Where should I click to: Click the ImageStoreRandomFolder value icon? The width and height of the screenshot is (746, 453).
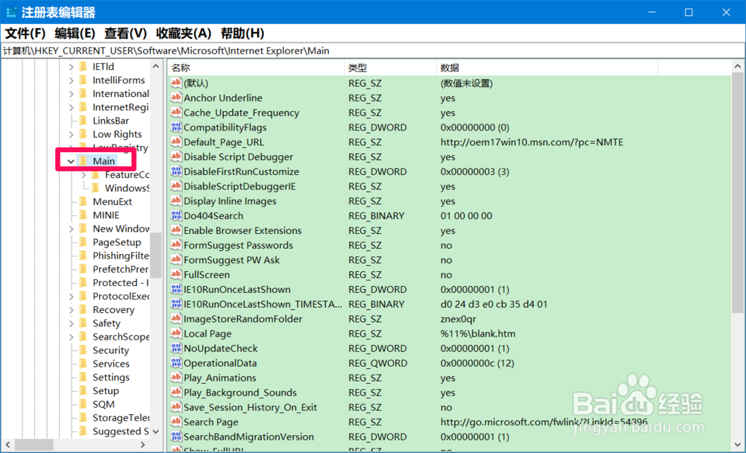(176, 319)
